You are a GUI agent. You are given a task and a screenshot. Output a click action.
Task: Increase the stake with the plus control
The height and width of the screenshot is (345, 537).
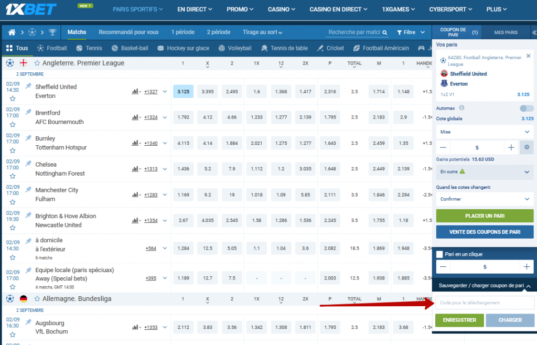click(x=511, y=147)
